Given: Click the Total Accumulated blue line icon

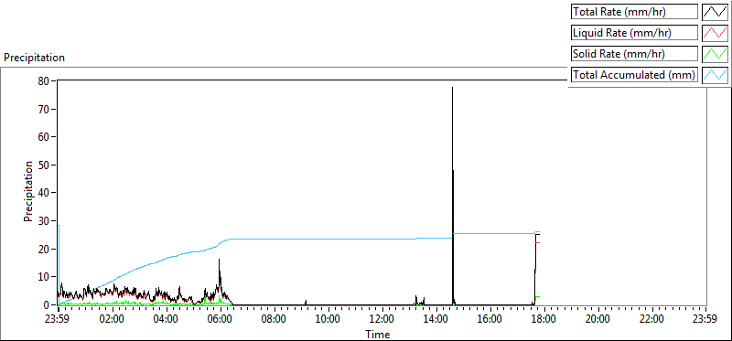Looking at the screenshot, I should click(x=715, y=75).
